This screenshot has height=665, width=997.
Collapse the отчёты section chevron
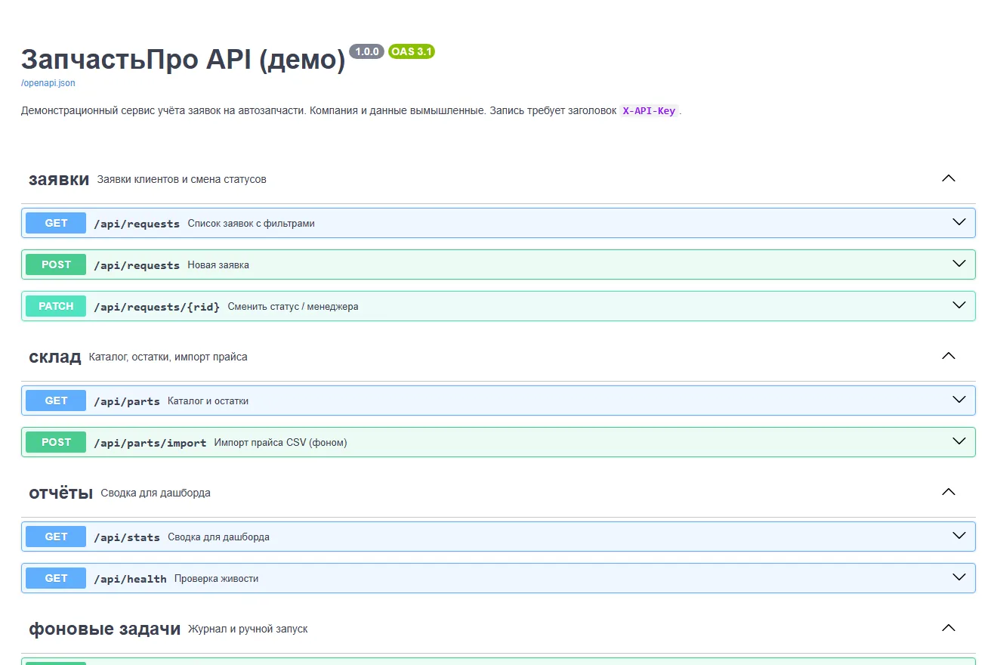[x=949, y=492]
